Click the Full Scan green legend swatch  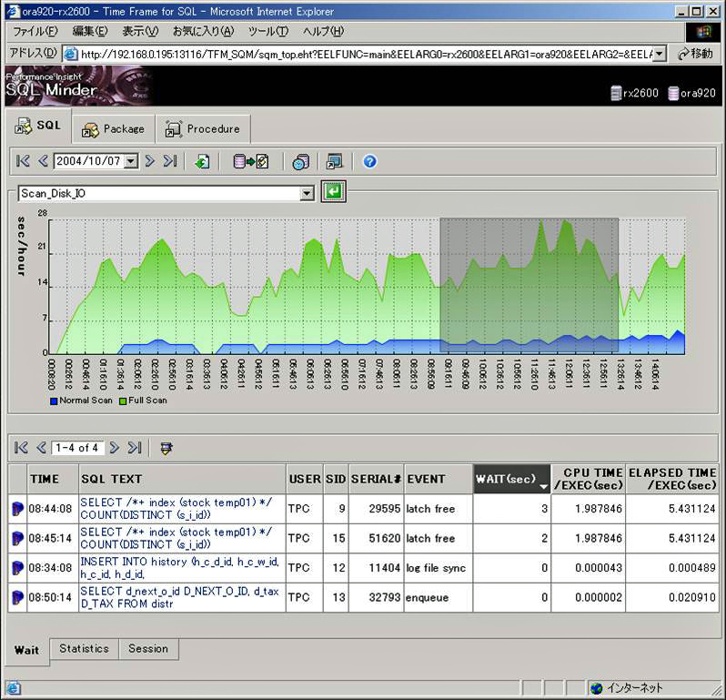coord(123,401)
